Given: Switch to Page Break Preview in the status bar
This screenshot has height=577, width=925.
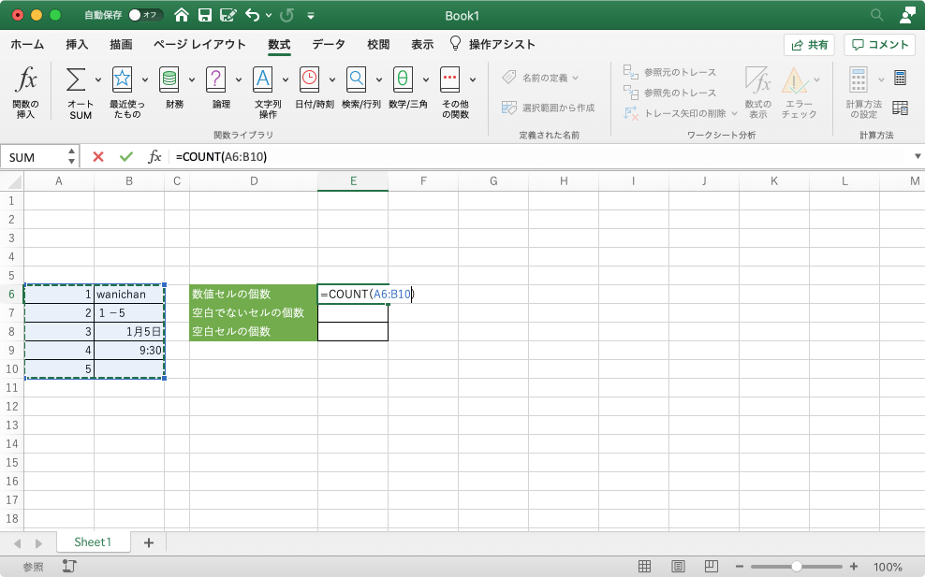Looking at the screenshot, I should (x=712, y=567).
